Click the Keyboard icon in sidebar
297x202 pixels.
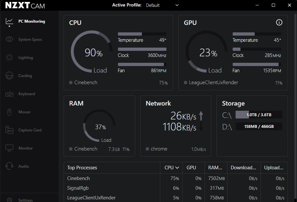[9, 94]
